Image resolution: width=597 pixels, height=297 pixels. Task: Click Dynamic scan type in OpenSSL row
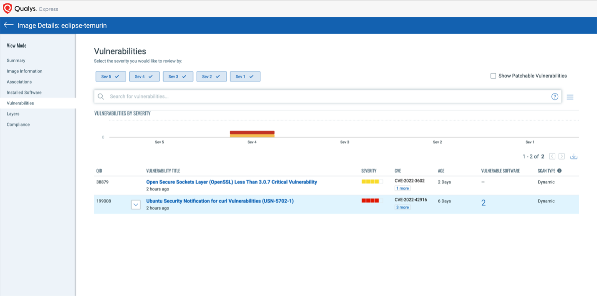[x=546, y=182]
